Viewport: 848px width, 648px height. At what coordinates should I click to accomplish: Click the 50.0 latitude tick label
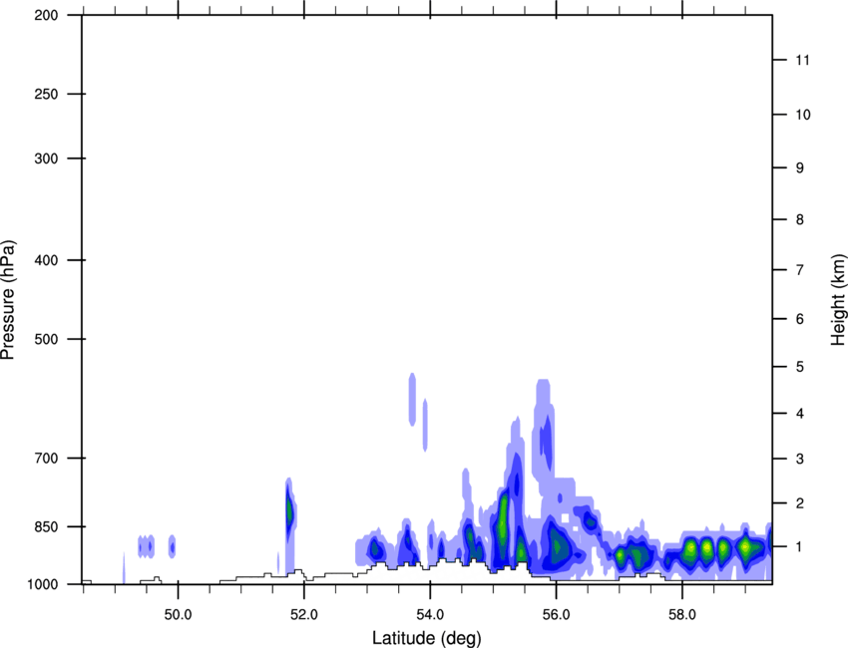point(178,615)
